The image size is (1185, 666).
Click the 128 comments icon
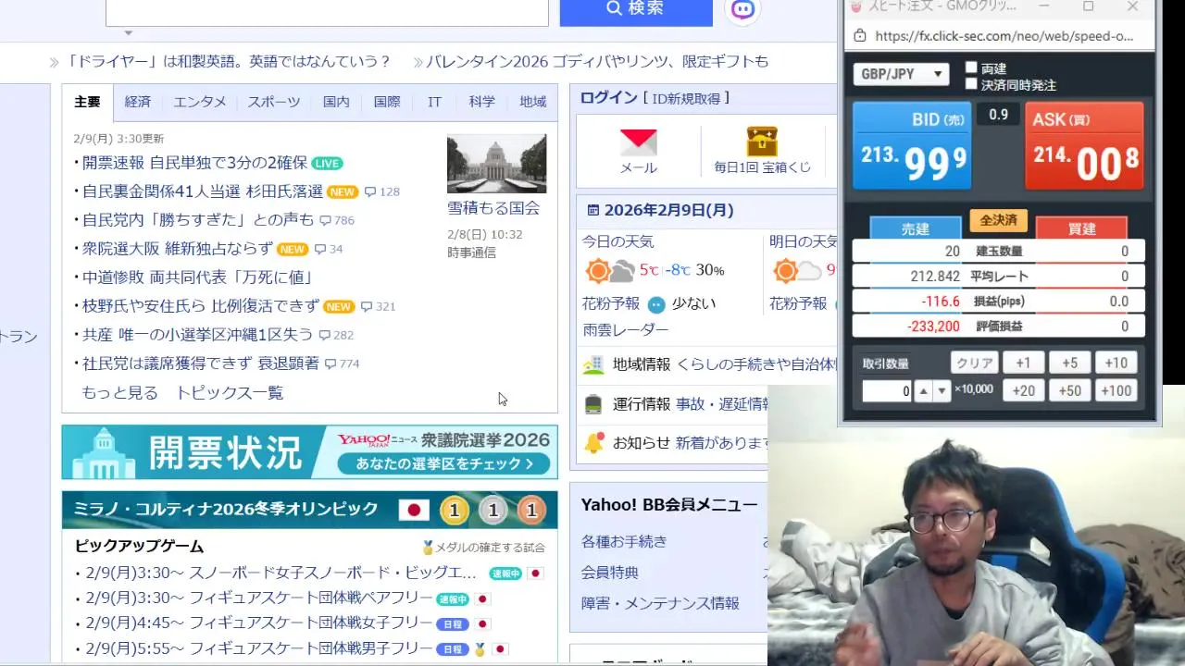[x=370, y=192]
